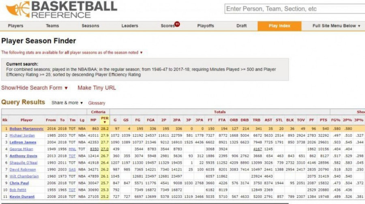Image resolution: width=365 pixels, height=204 pixels.
Task: Go to the Seasons tab
Action: pos(90,26)
